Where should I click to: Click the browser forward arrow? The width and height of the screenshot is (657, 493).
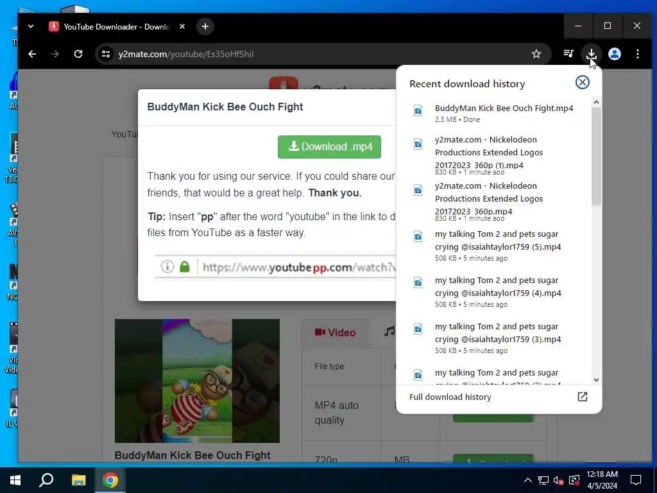(x=55, y=54)
